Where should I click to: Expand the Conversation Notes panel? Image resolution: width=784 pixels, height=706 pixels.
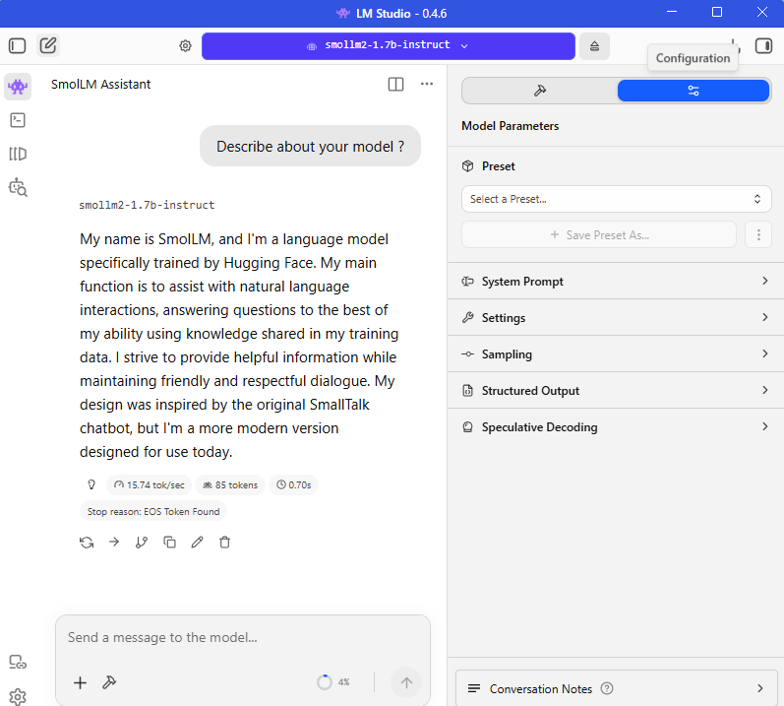[616, 688]
